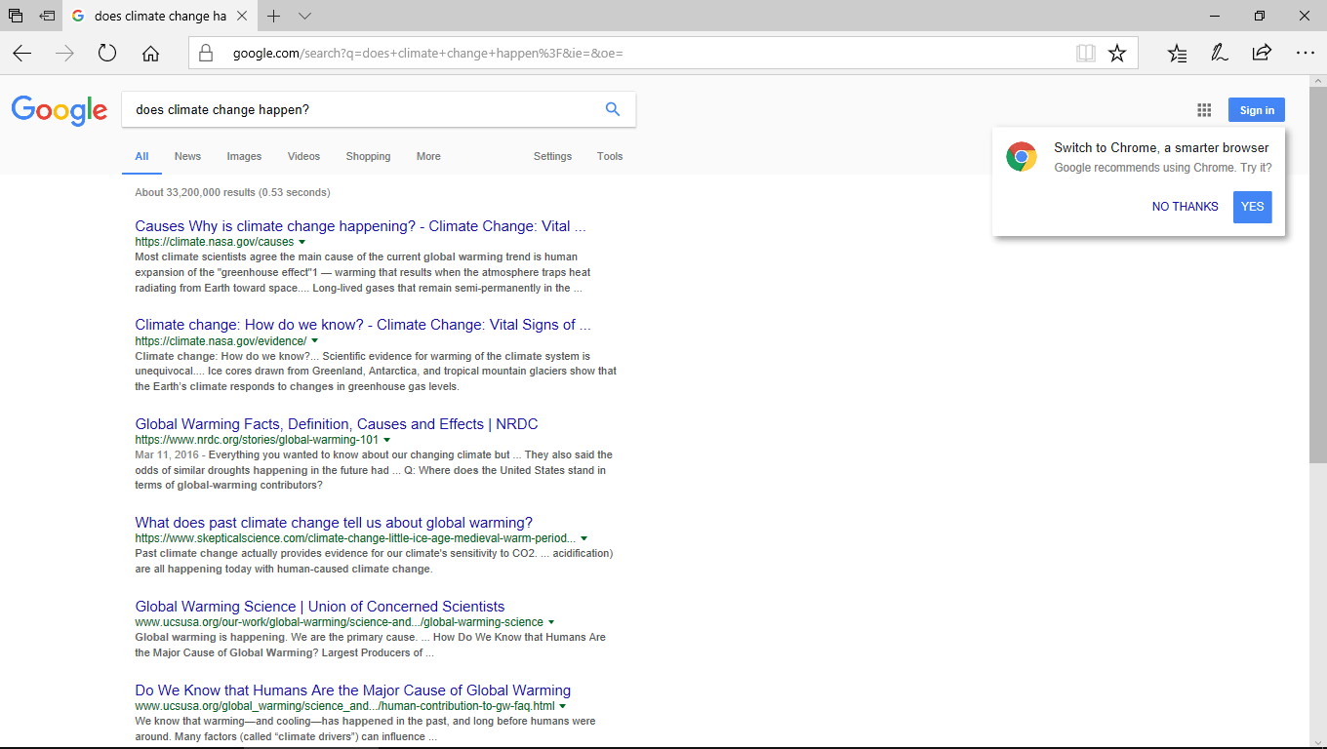
Task: Open the search Tools options
Action: [610, 156]
